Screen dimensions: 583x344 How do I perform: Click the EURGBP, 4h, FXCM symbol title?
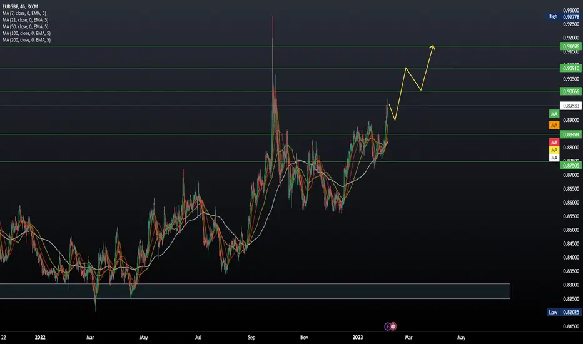(20, 6)
